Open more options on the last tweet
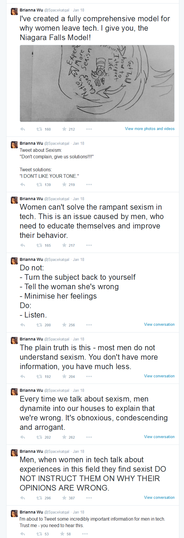Screen dimensions: 184x538 (85, 534)
